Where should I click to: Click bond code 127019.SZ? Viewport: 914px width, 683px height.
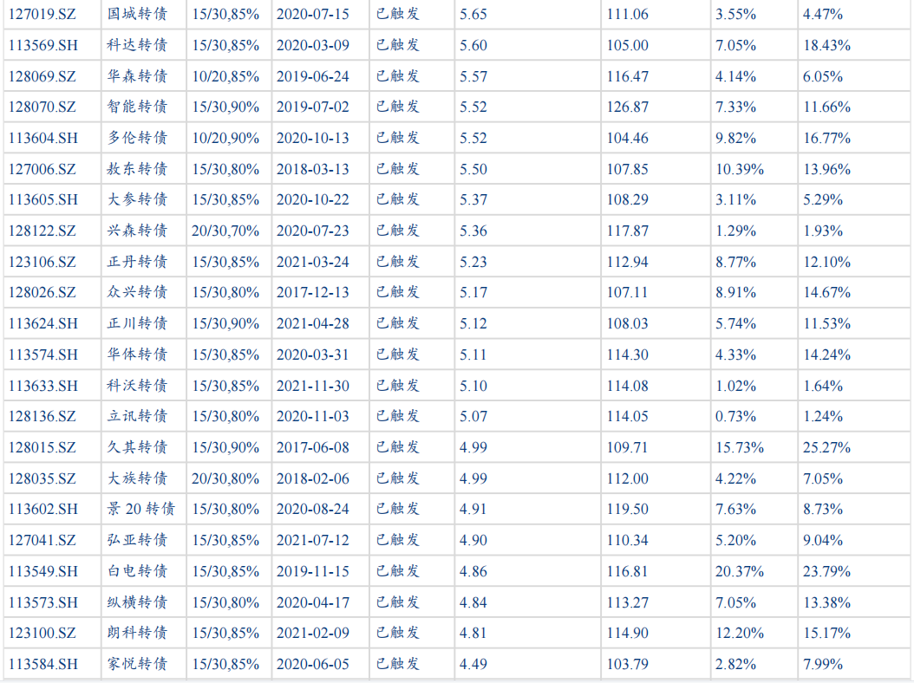click(42, 14)
